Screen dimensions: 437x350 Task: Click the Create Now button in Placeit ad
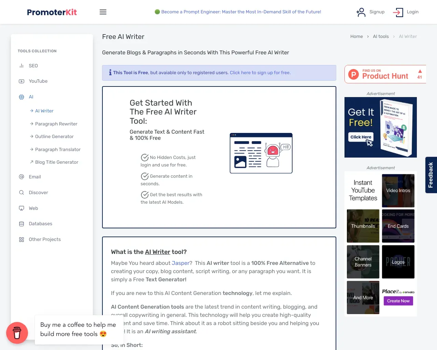[x=398, y=301]
